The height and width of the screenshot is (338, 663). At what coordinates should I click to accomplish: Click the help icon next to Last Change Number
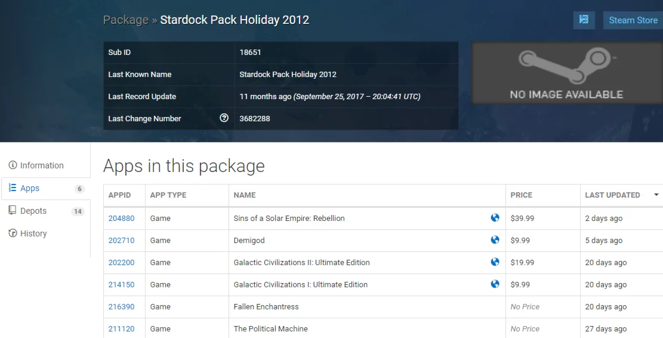[x=224, y=118]
